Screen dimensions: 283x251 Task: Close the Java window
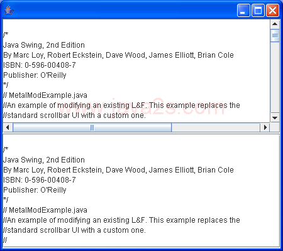[272, 10]
